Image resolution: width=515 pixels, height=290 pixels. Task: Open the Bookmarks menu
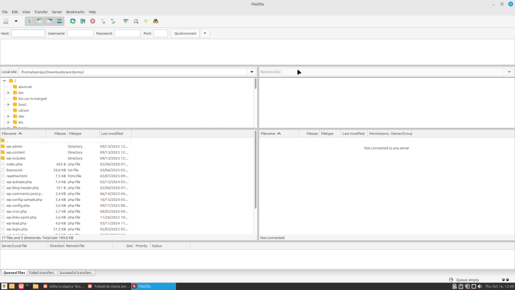[75, 12]
